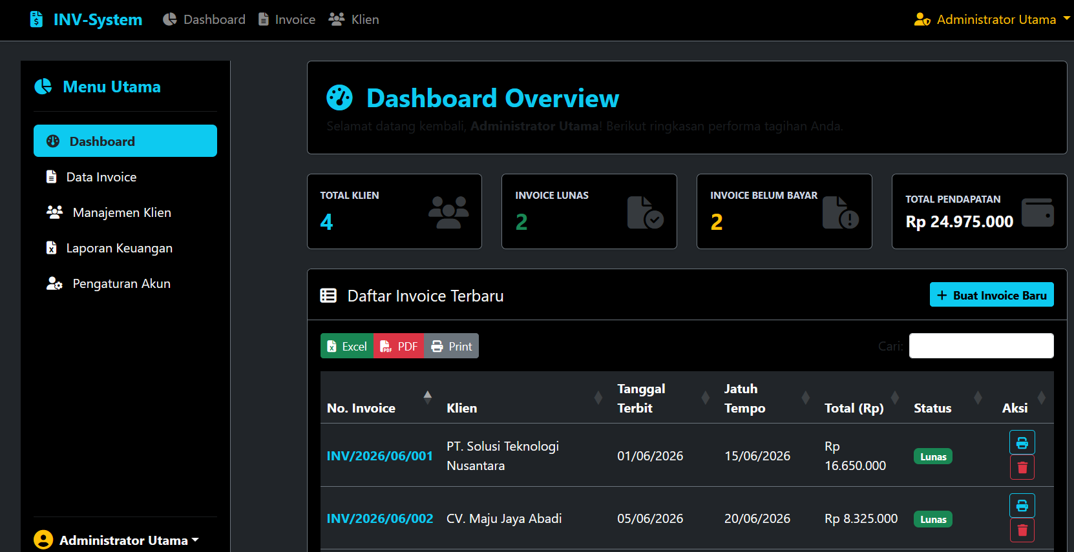
Task: Click the yellow user avatar in sidebar
Action: (43, 540)
